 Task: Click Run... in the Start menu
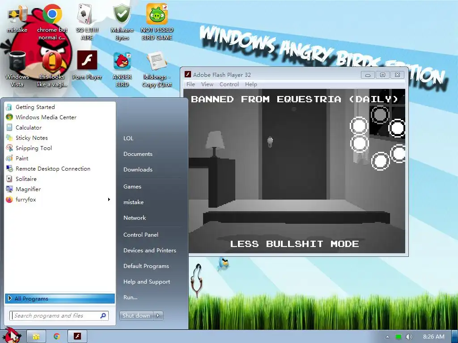click(130, 297)
